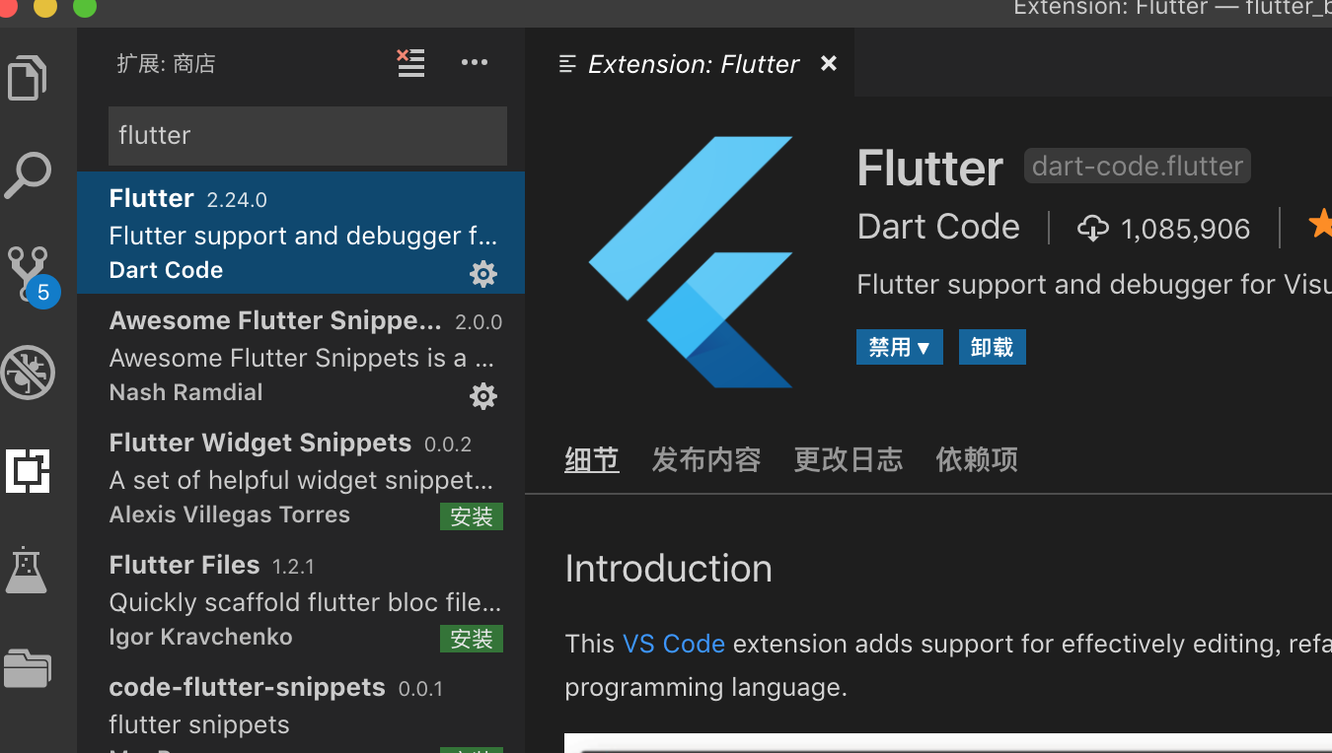Open the Debug view bug icon

click(x=28, y=373)
